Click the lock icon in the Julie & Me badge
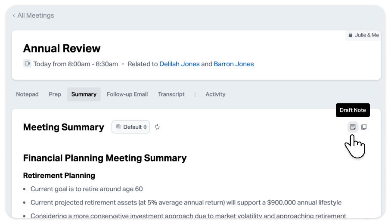 351,35
